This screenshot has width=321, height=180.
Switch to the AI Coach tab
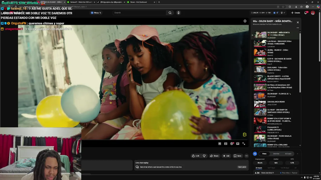click(288, 154)
